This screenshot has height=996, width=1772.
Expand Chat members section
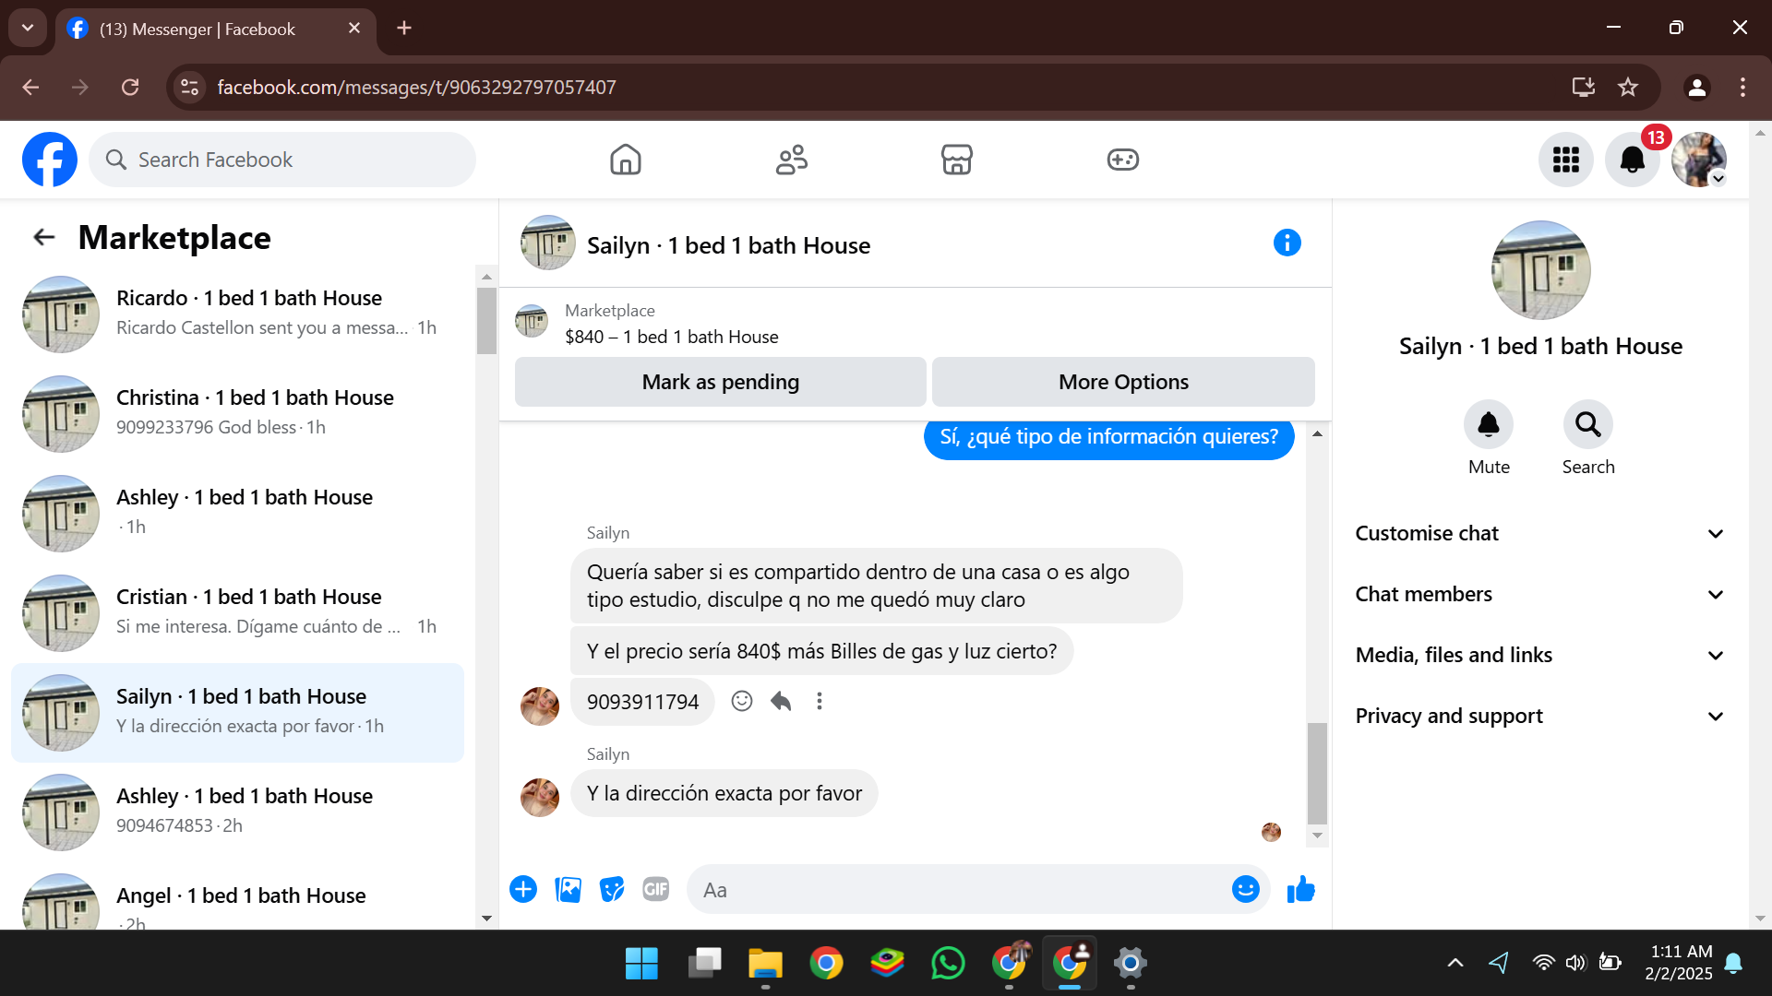click(x=1539, y=594)
